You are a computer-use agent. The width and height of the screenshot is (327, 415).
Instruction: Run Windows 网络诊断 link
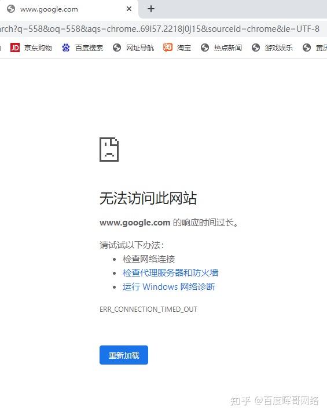pos(168,287)
